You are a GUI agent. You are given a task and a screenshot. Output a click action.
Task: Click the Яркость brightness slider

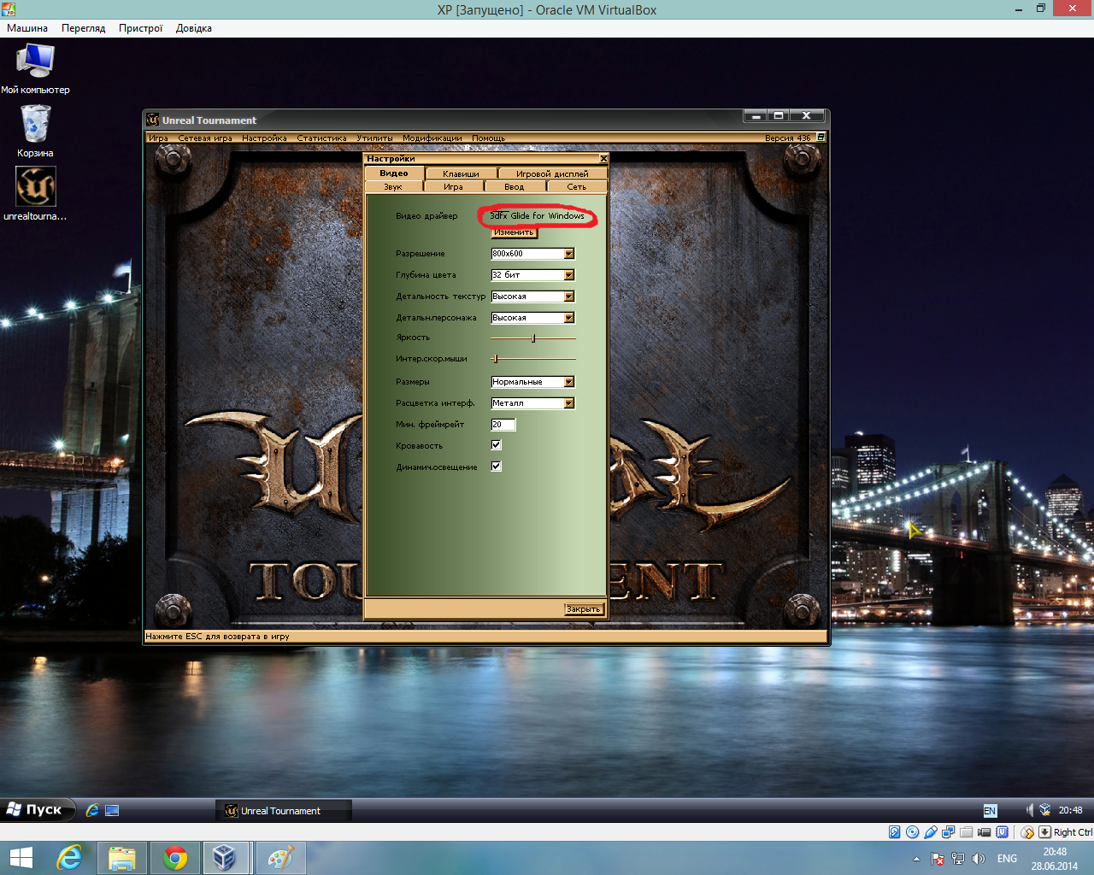532,338
